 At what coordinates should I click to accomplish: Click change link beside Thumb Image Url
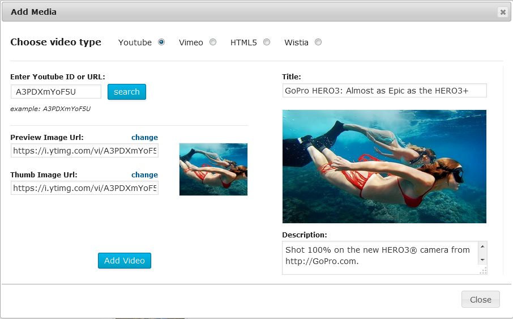click(x=144, y=175)
